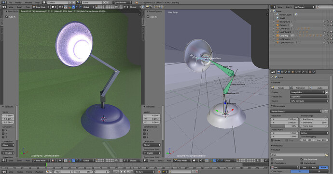
Task: Select the Camera object icon in the outliner
Action: click(x=277, y=25)
